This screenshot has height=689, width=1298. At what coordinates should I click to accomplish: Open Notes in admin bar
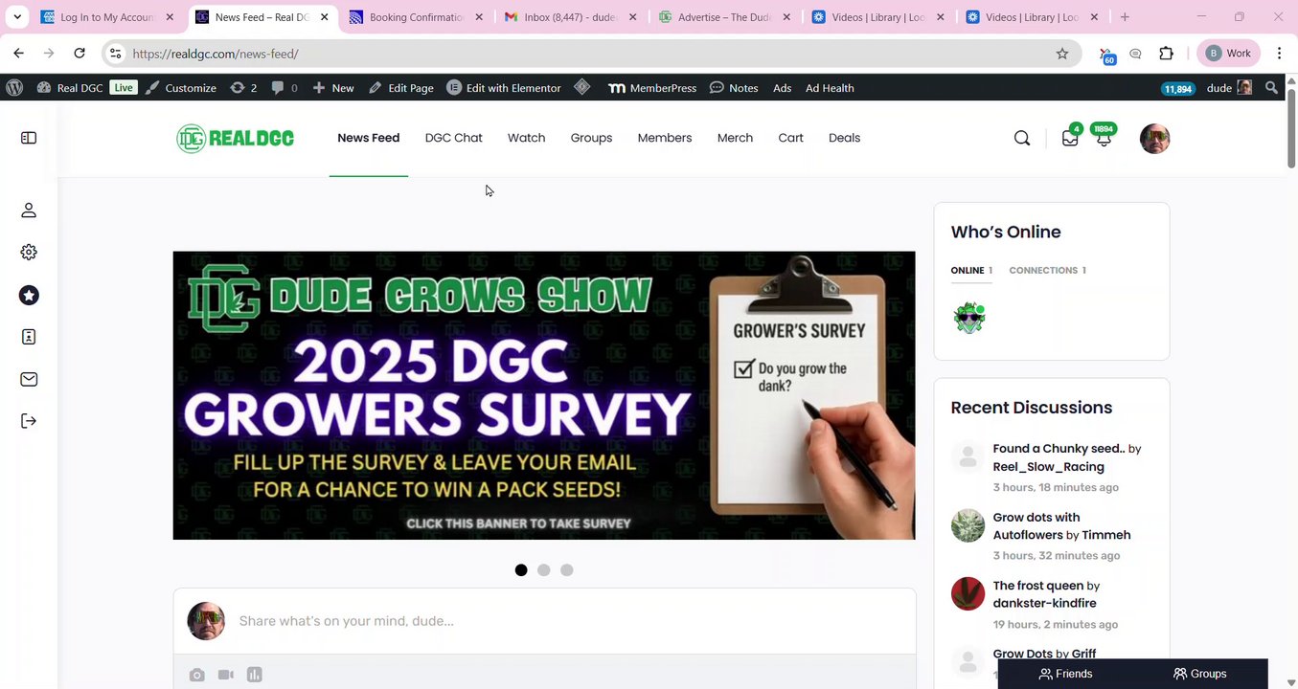734,87
